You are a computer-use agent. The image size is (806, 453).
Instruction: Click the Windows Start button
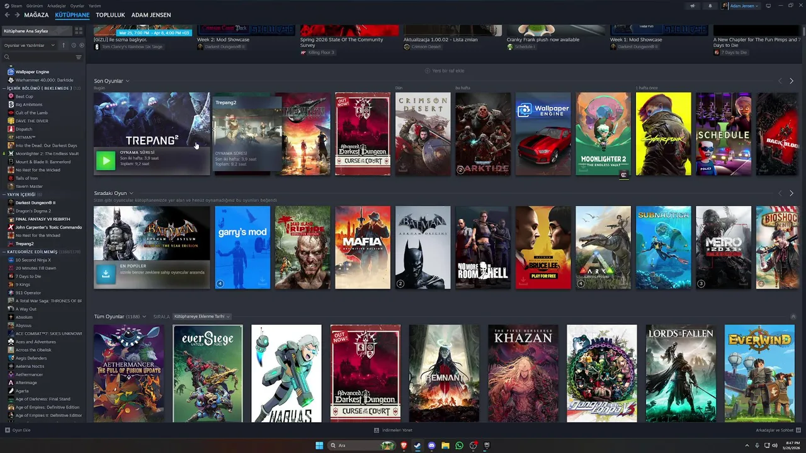point(319,445)
